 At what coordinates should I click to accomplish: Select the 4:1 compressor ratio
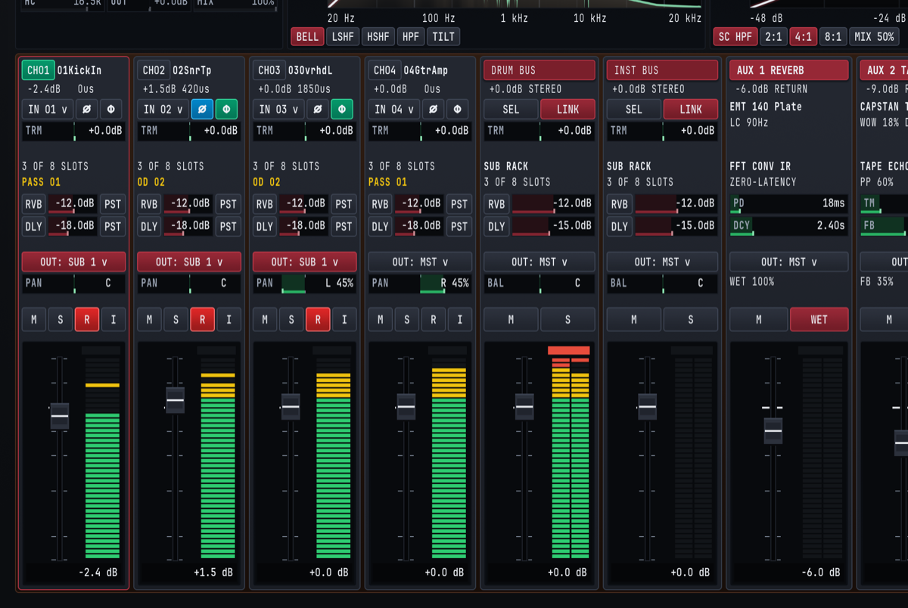click(x=802, y=36)
